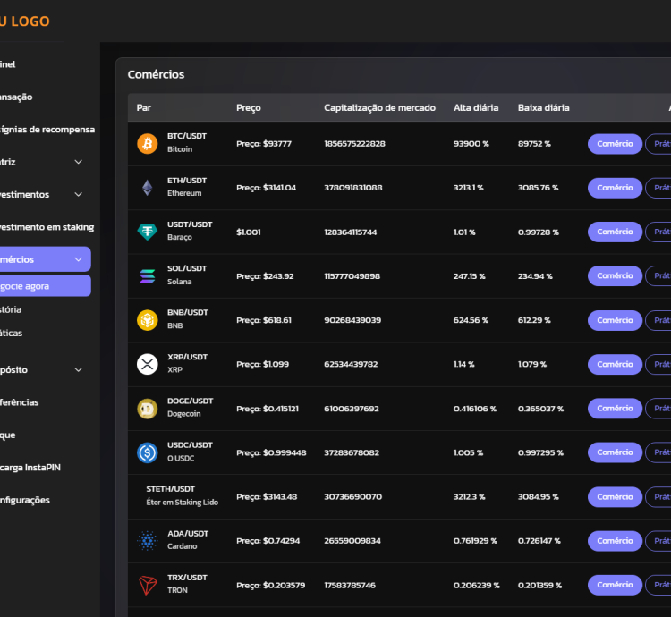Click Prática button in BTC/USDT row
The height and width of the screenshot is (617, 671).
point(658,144)
